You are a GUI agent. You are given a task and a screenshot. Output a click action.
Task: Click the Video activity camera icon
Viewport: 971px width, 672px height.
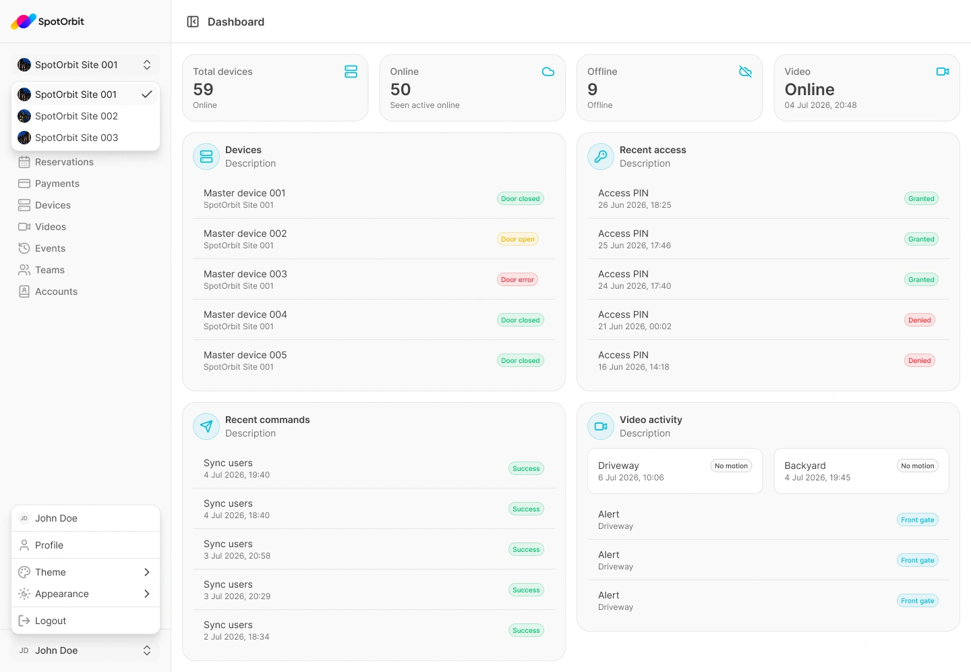pyautogui.click(x=601, y=426)
